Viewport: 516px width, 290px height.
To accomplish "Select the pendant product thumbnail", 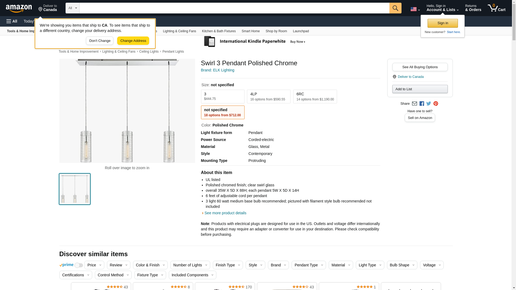I will 75,189.
